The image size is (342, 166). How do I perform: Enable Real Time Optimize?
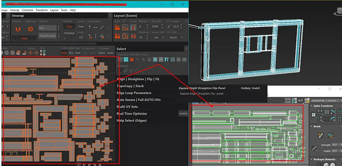click(183, 114)
